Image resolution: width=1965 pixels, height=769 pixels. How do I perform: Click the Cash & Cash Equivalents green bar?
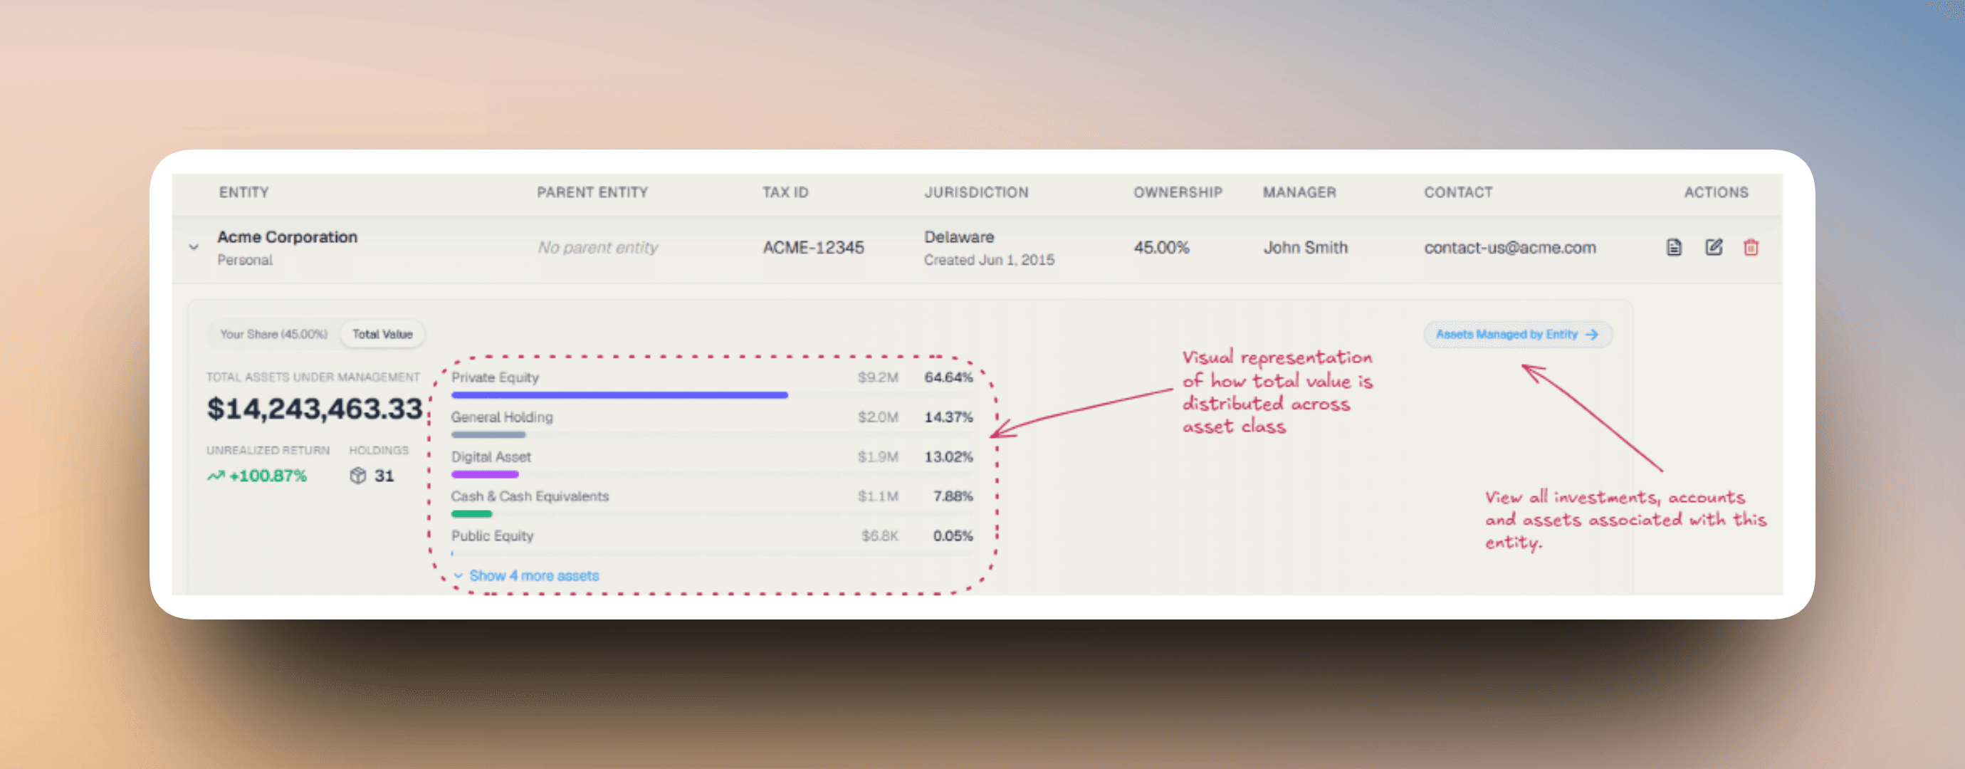[x=471, y=514]
